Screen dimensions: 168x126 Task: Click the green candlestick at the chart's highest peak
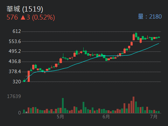(136, 35)
